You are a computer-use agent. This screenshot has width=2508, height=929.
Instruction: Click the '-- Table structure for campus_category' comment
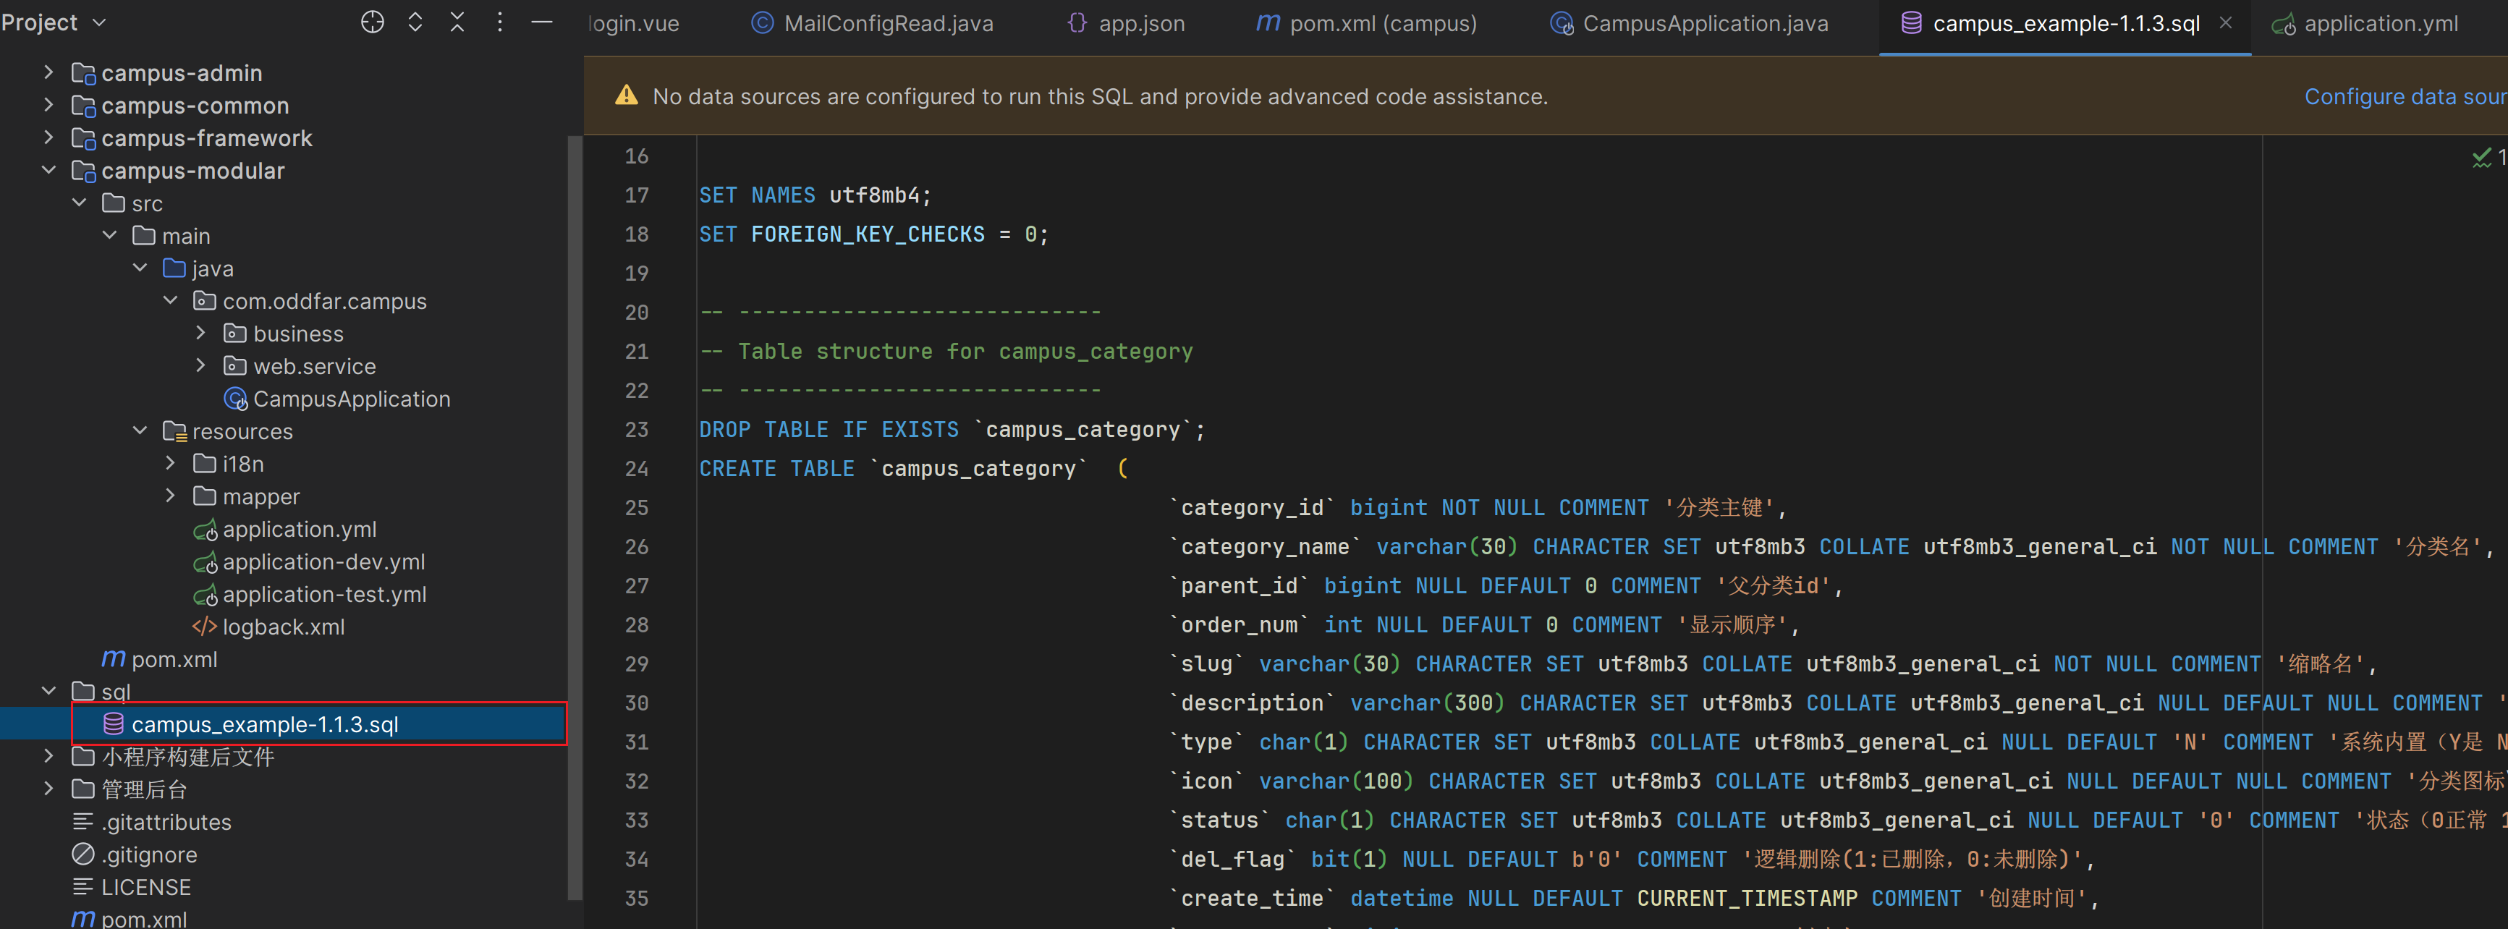946,352
